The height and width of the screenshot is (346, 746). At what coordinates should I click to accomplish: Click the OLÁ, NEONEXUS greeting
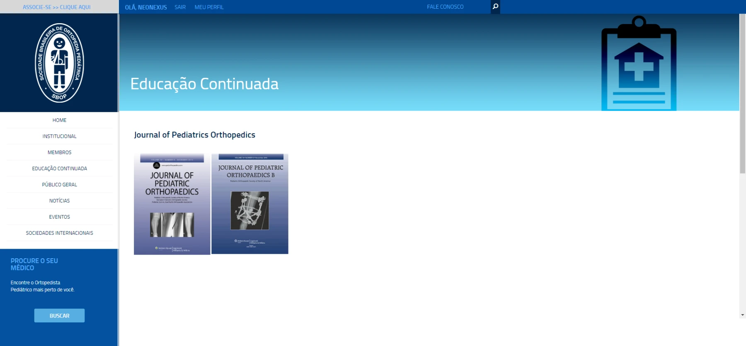click(146, 7)
